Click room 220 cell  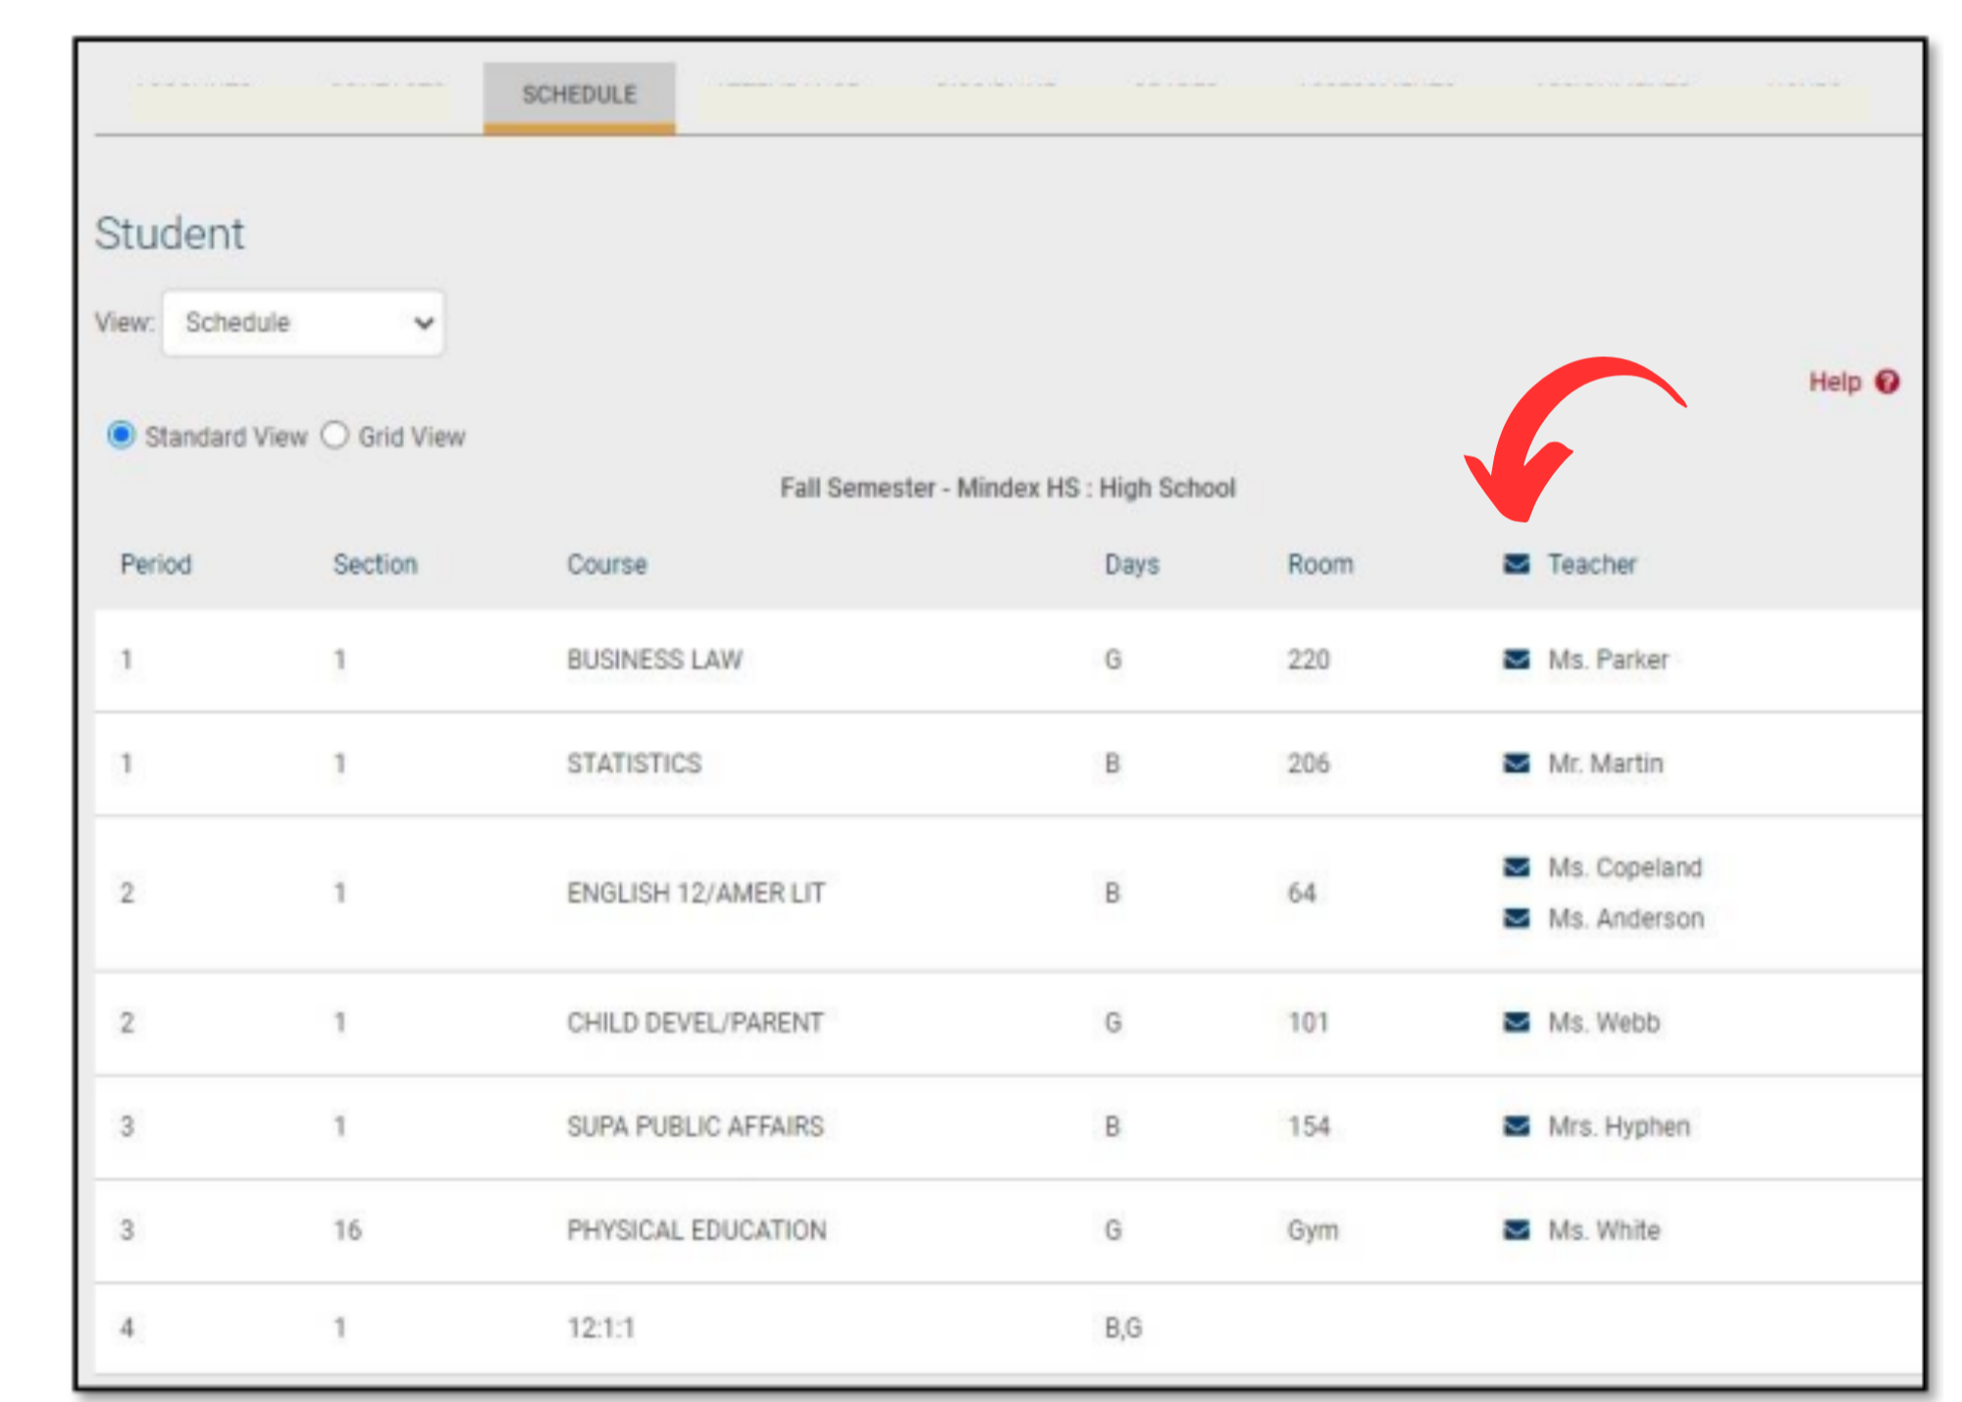click(1309, 659)
